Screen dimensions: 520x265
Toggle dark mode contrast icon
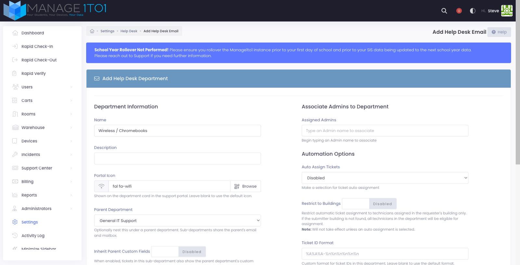[473, 11]
